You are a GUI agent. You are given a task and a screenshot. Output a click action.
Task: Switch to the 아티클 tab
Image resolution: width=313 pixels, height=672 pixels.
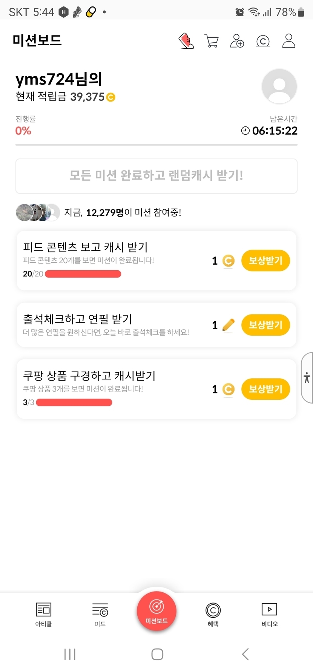pos(43,614)
